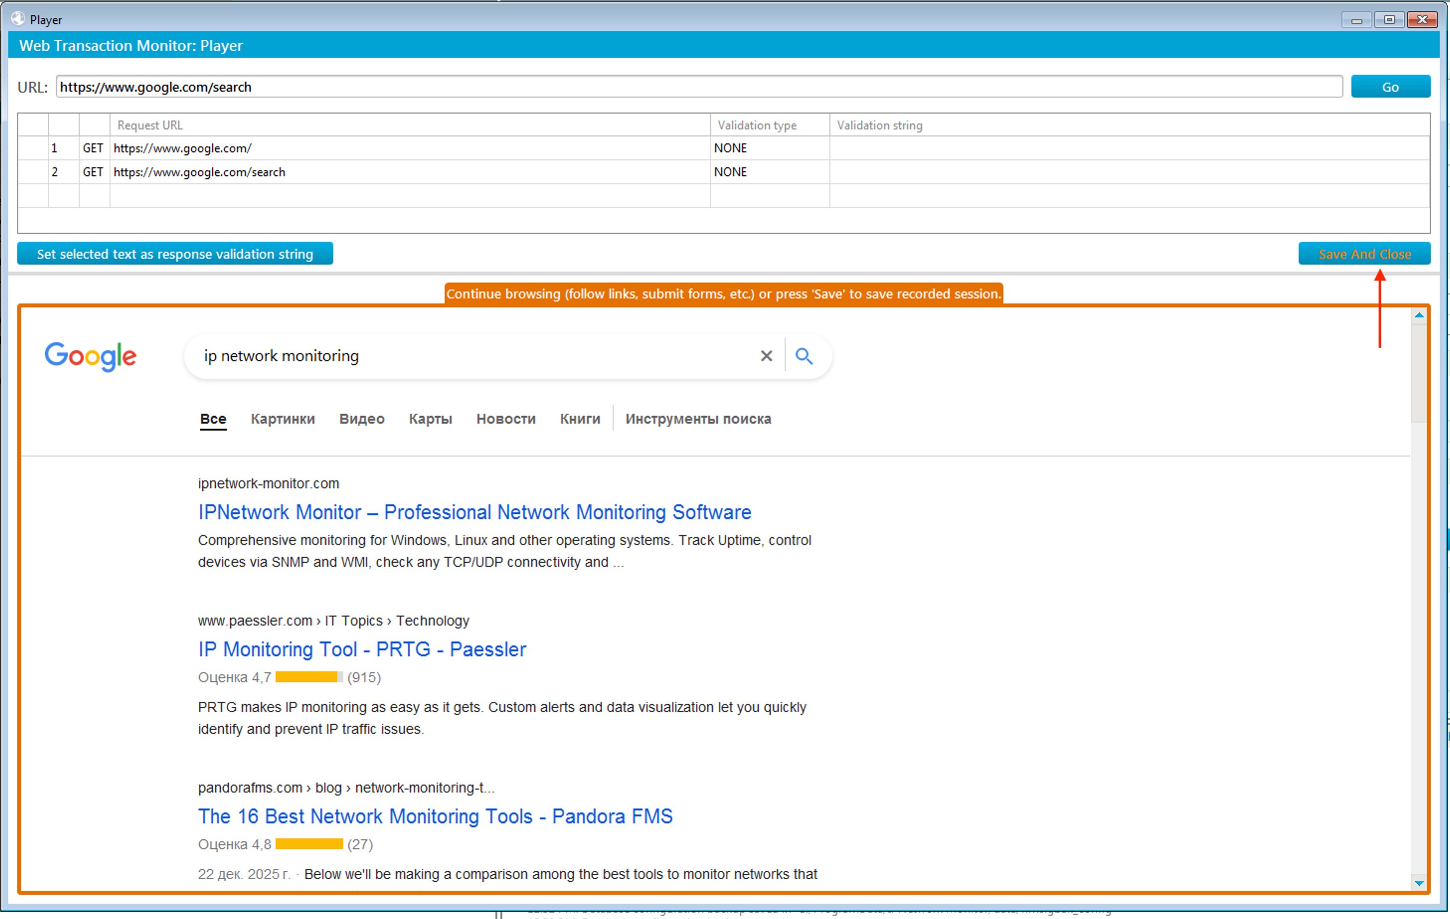Open the Новости tab
Viewport: 1450px width, 919px height.
tap(506, 419)
